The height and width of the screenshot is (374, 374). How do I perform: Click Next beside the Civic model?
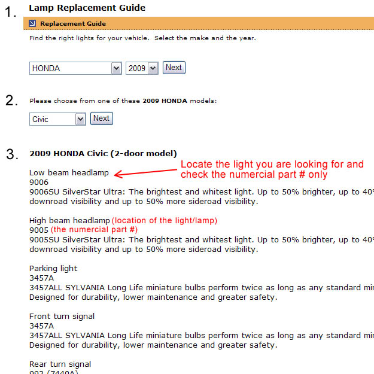tap(102, 118)
